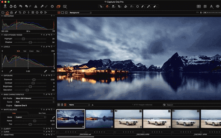Open the browser Name sort dropdown

point(79,105)
